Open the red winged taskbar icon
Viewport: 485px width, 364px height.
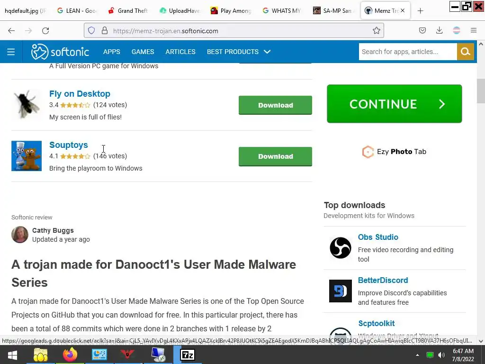(x=127, y=355)
